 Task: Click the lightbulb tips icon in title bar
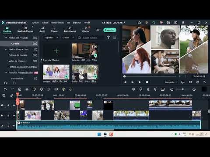[x=147, y=23]
